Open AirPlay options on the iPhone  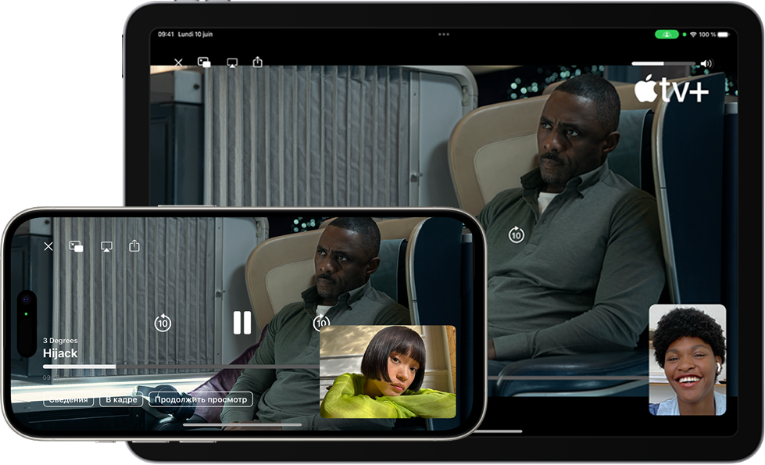point(106,246)
